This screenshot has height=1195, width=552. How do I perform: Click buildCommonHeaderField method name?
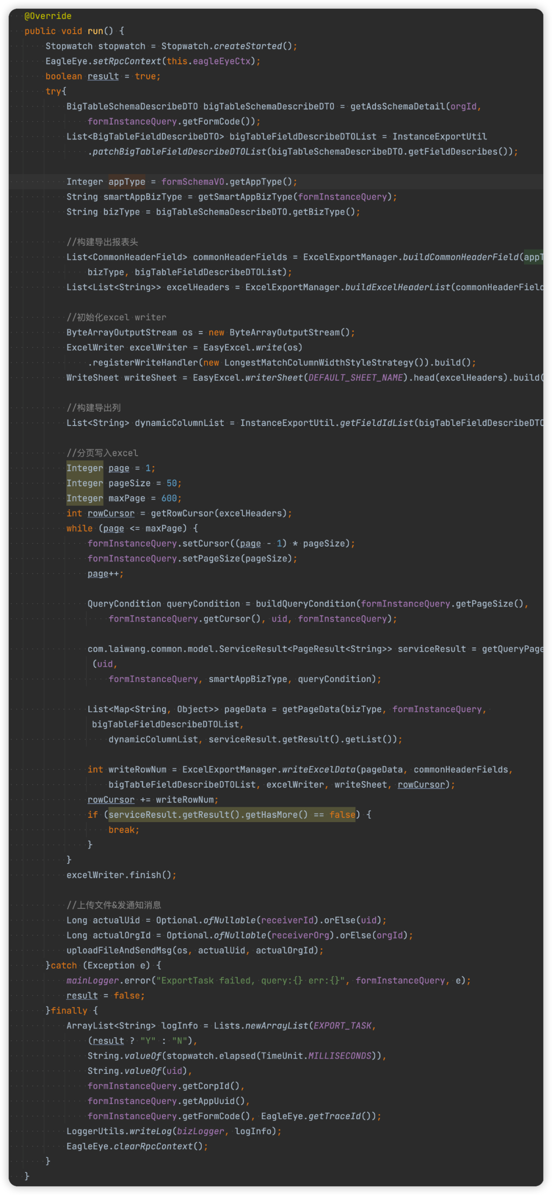[461, 257]
